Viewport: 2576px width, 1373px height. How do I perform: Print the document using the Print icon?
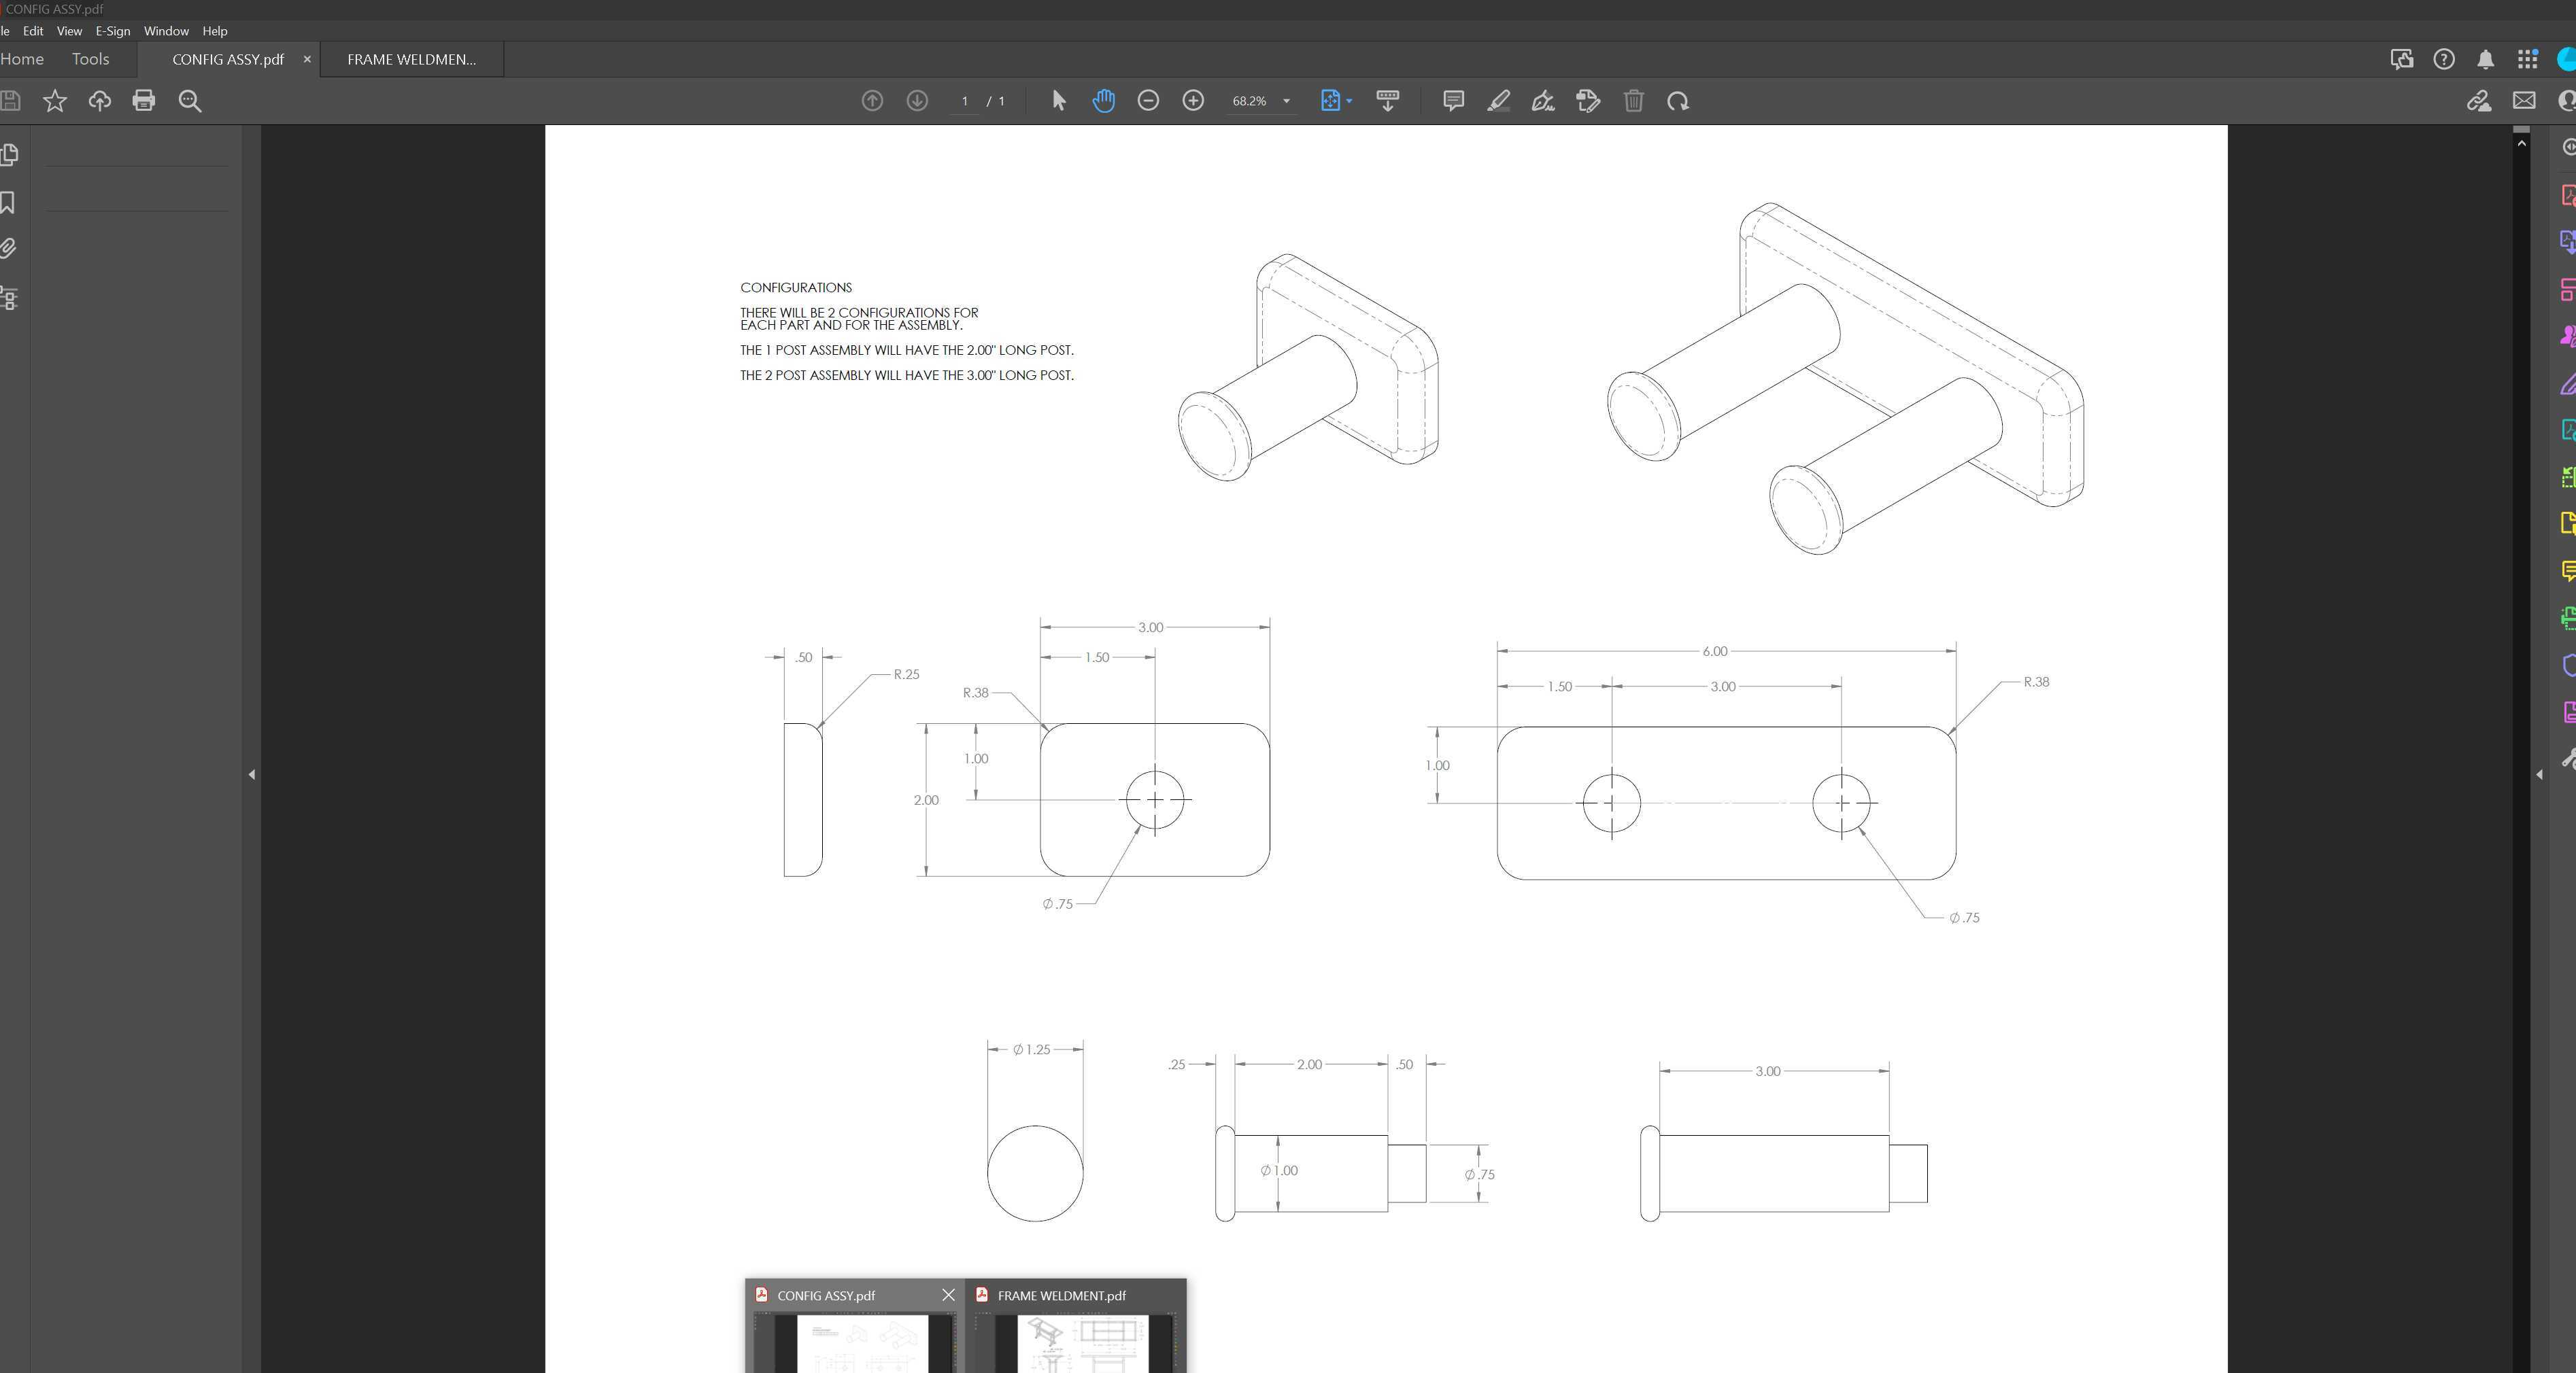144,100
